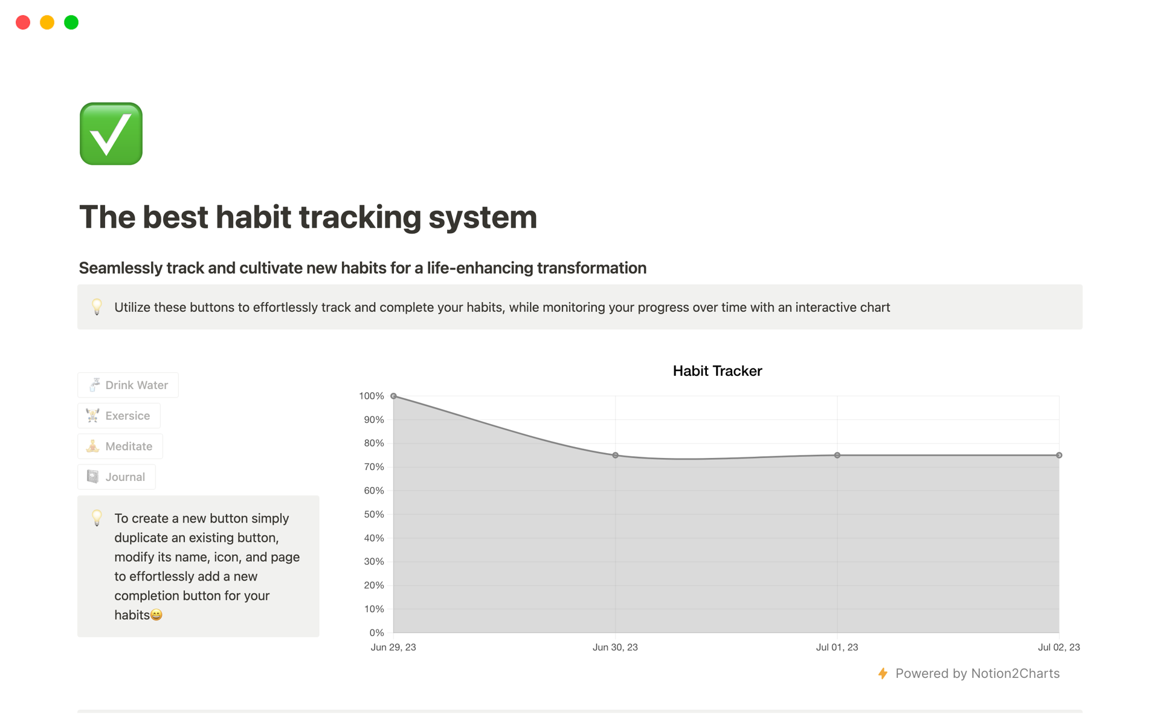Click the Exersice weightlifter icon
This screenshot has width=1160, height=725.
[x=92, y=416]
